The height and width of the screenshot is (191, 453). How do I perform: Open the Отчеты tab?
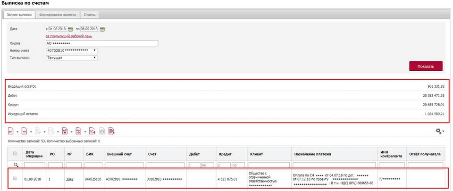pyautogui.click(x=89, y=15)
